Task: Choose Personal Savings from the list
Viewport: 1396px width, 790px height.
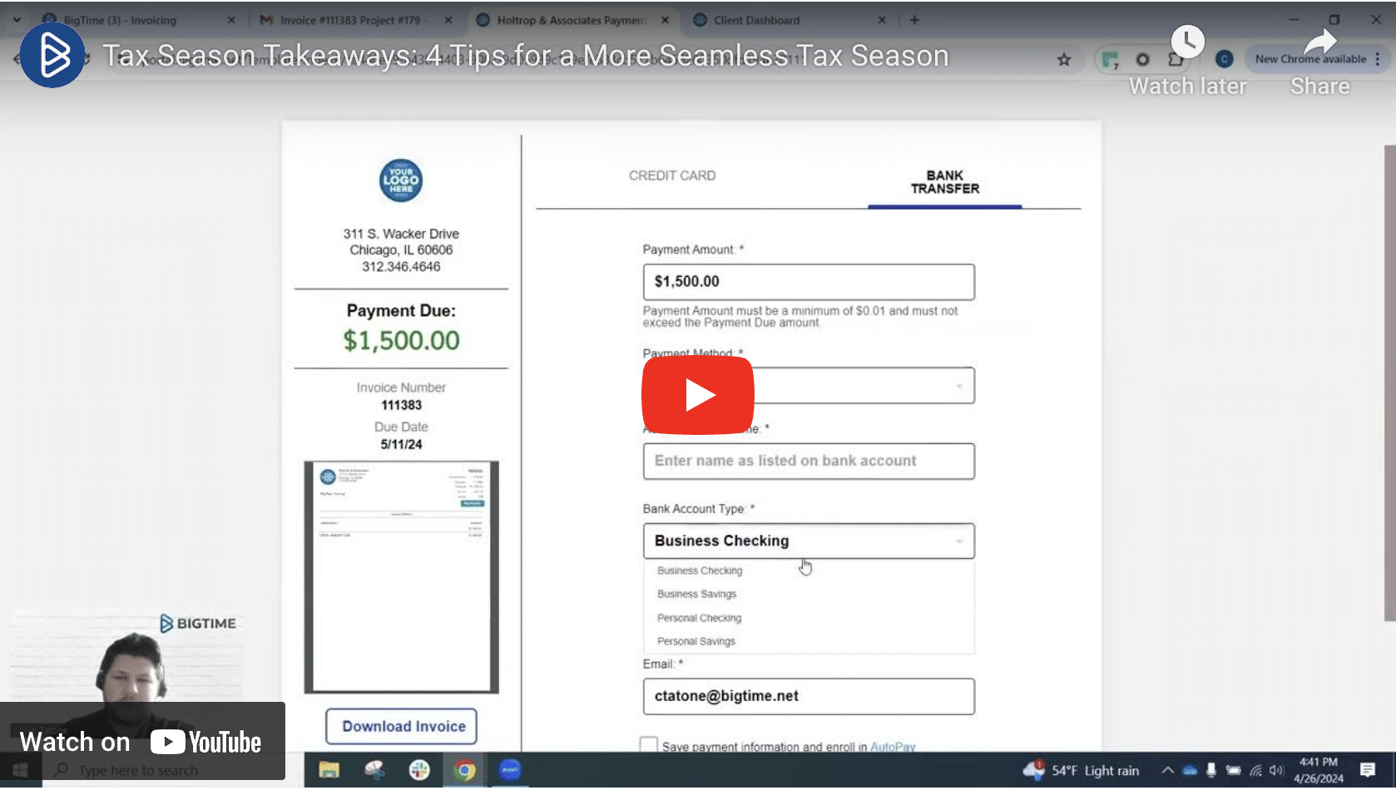Action: pyautogui.click(x=696, y=641)
